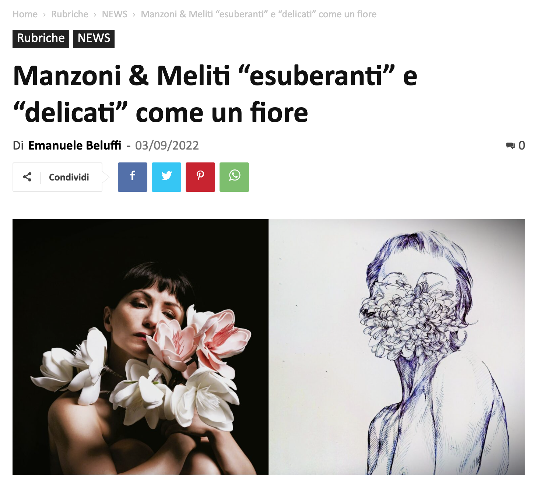
Task: Open comments via the speech bubble icon
Action: (510, 145)
